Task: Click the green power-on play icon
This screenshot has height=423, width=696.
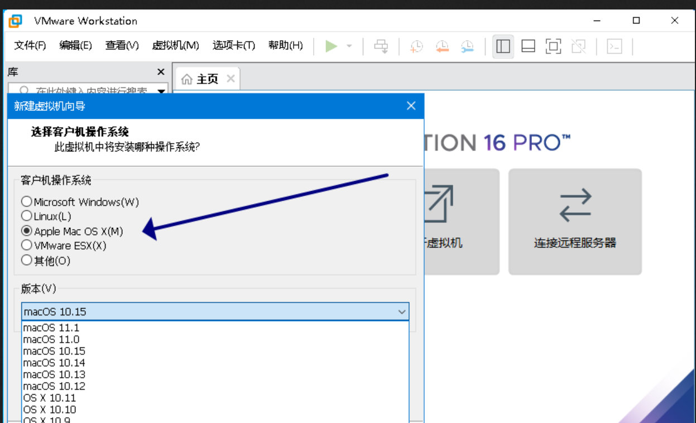Action: pyautogui.click(x=332, y=46)
